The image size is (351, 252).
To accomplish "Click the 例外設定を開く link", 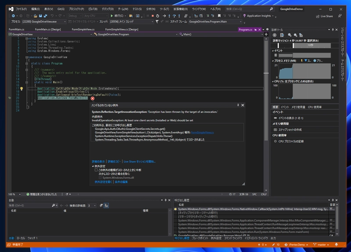I will (x=103, y=182).
